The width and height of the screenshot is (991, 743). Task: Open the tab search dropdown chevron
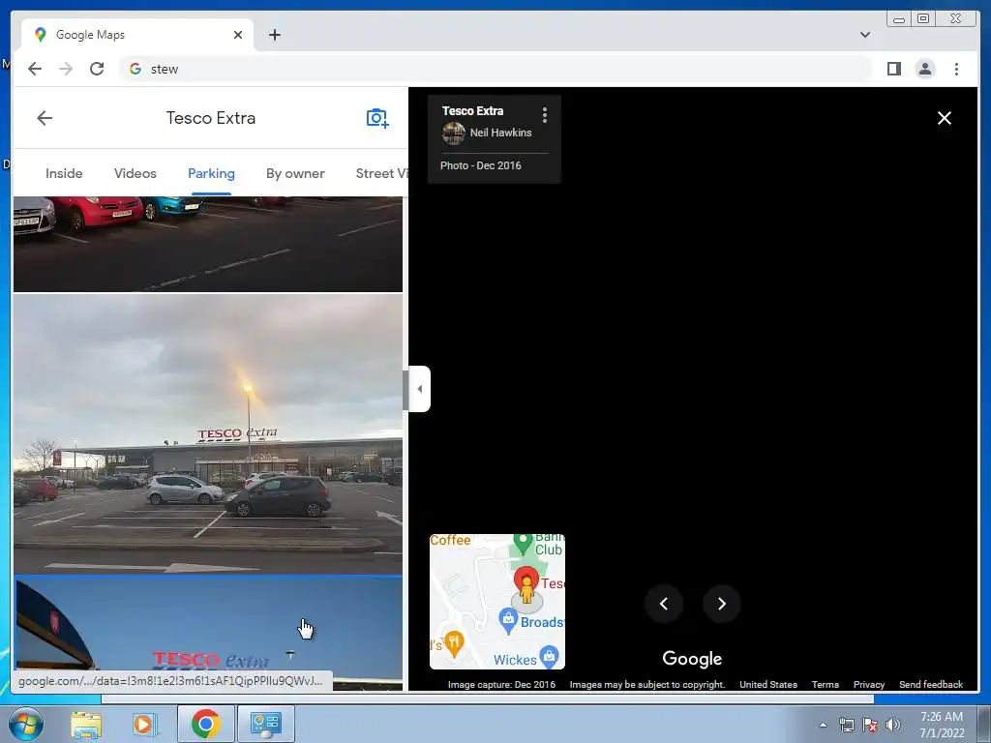tap(865, 35)
